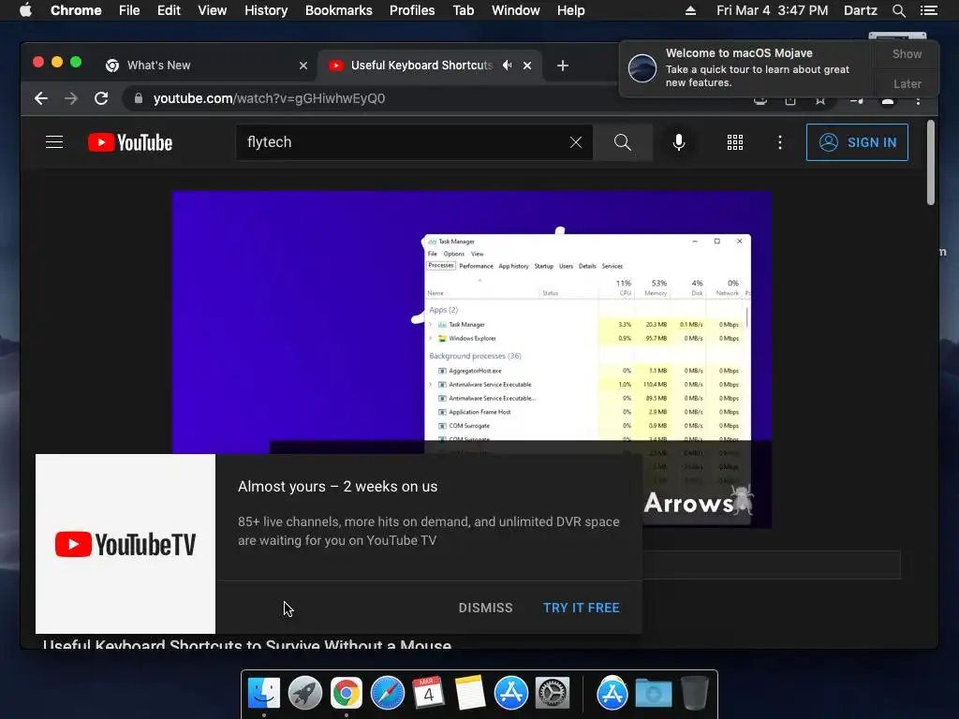
Task: Open Finder from the Dock
Action: click(x=263, y=693)
